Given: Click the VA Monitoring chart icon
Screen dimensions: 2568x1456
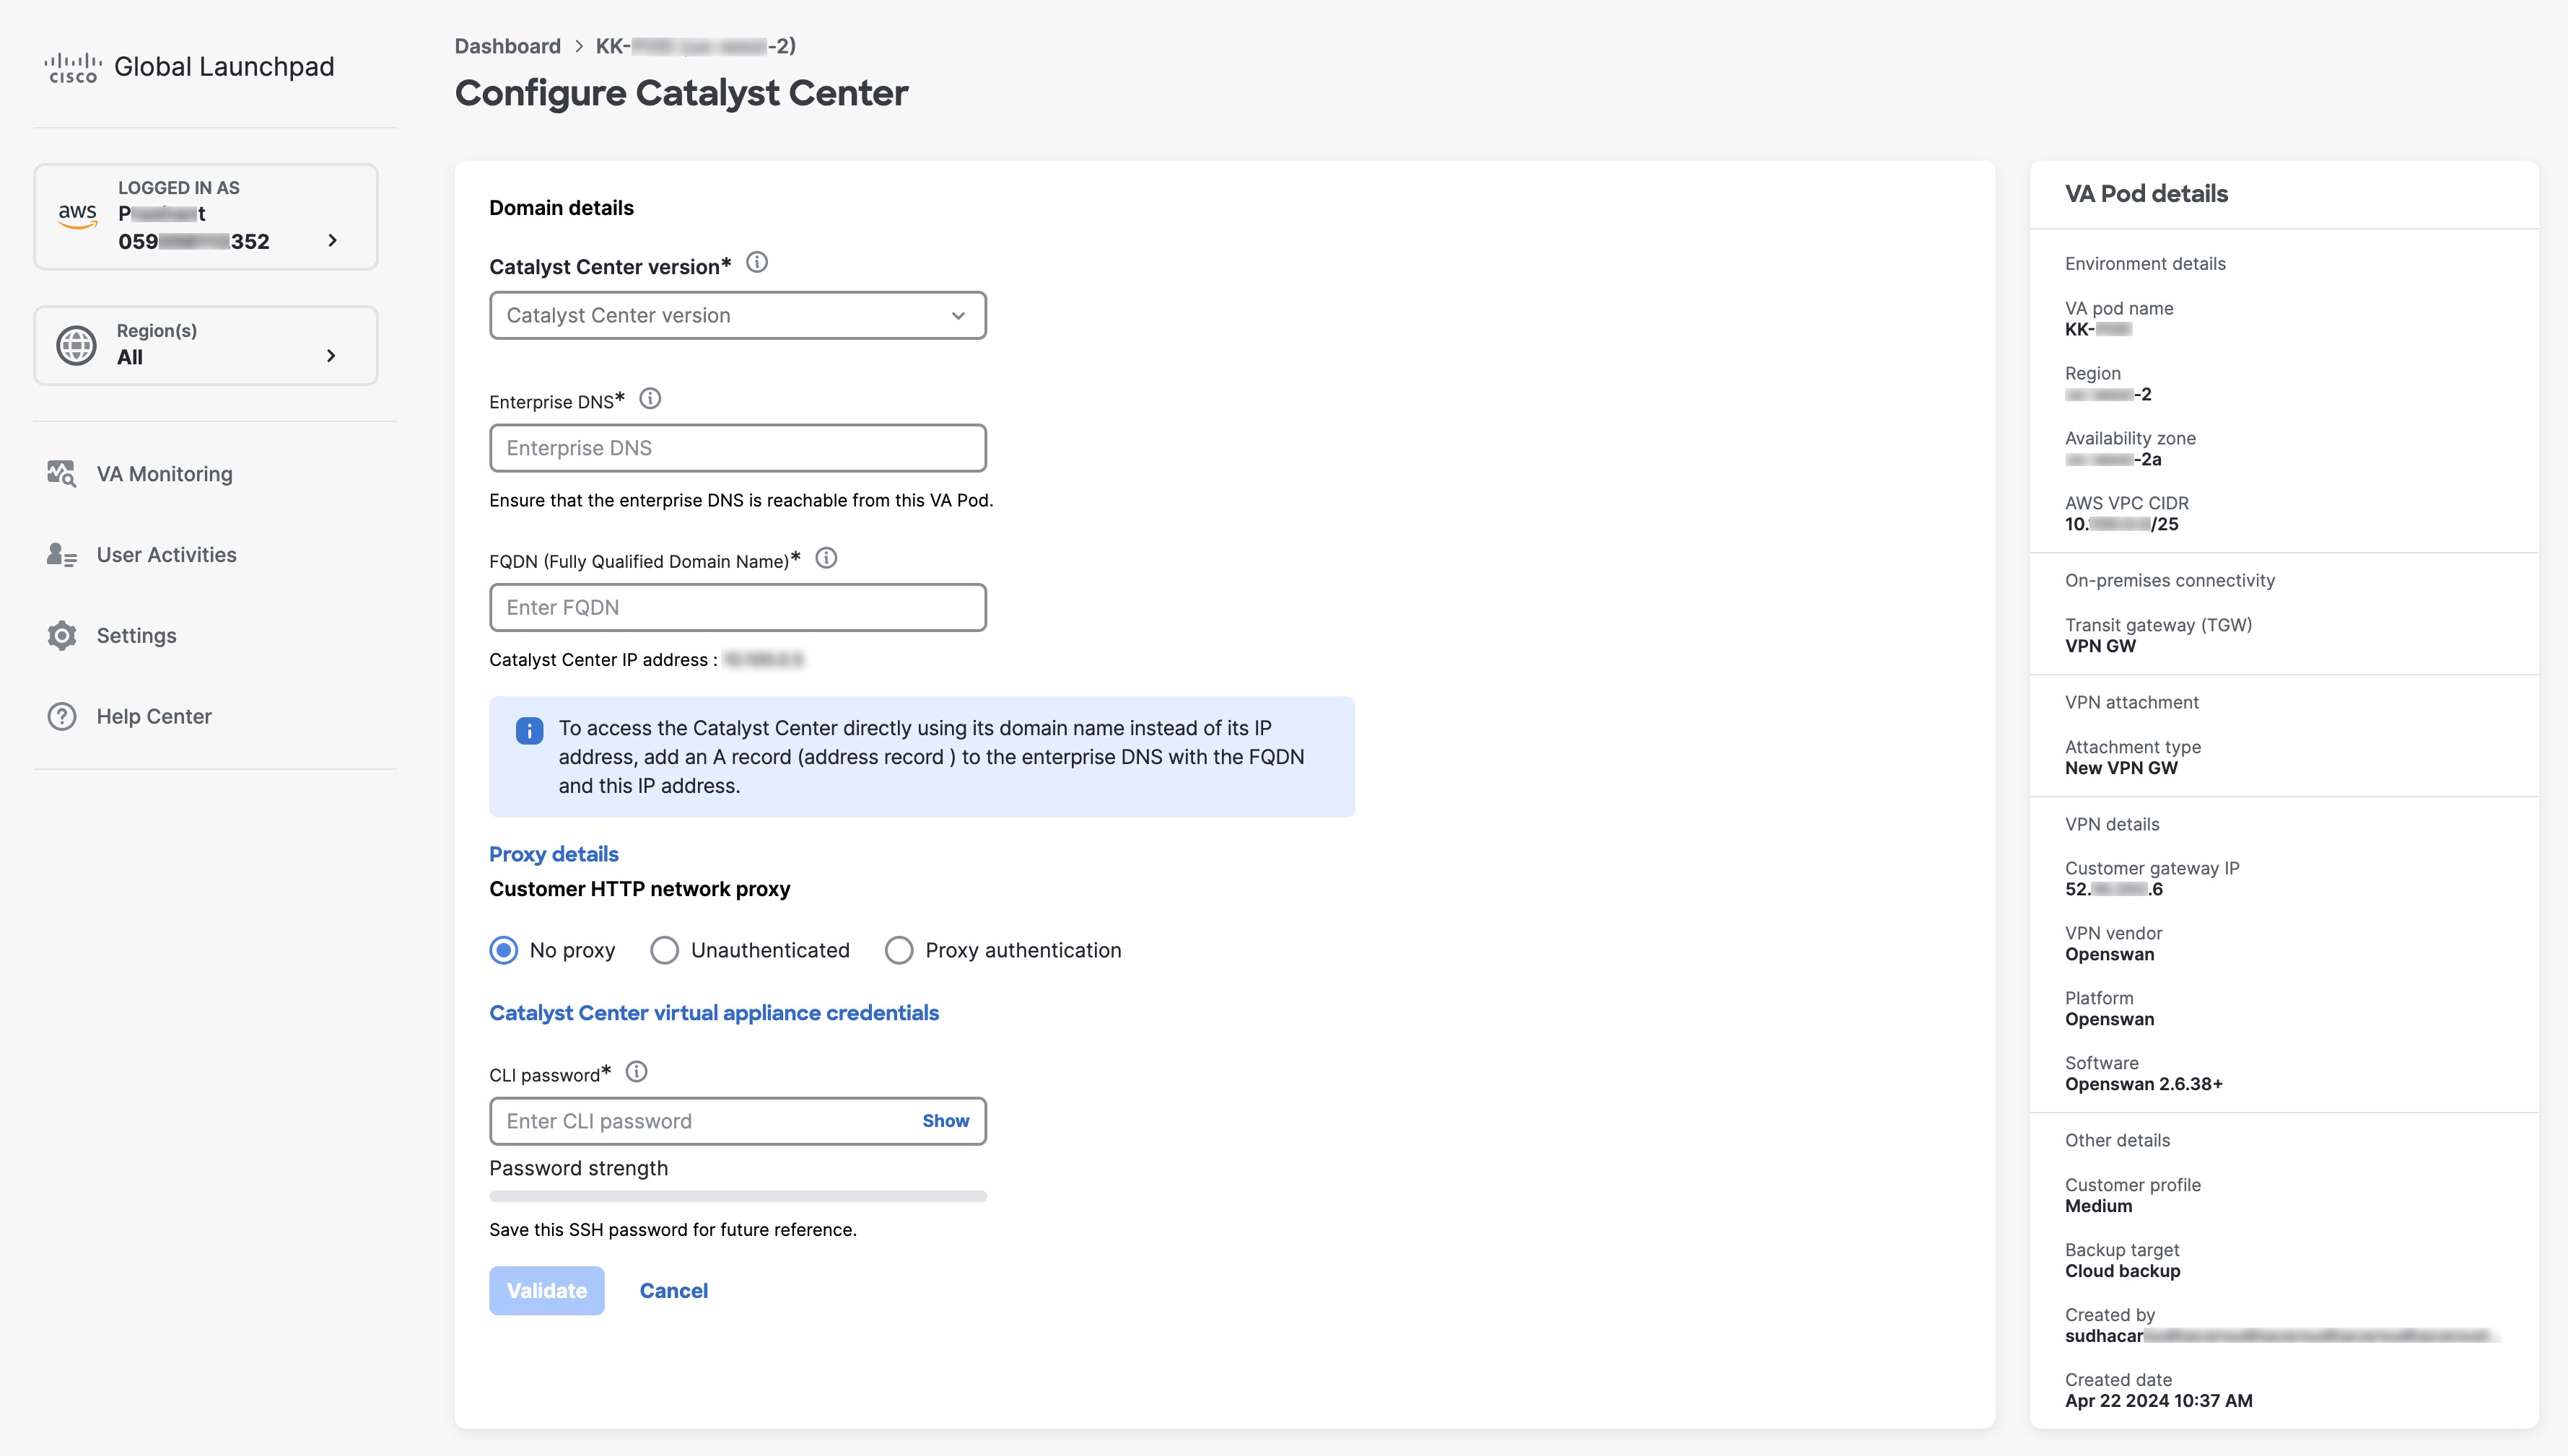Looking at the screenshot, I should (x=61, y=474).
